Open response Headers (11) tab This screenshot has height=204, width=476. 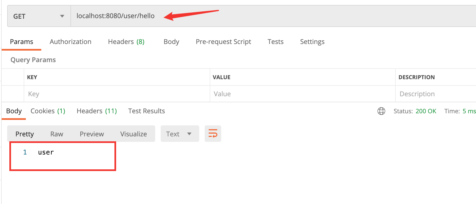click(97, 111)
